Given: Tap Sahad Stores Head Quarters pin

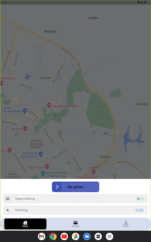Looking at the screenshot, I should click(41, 154).
